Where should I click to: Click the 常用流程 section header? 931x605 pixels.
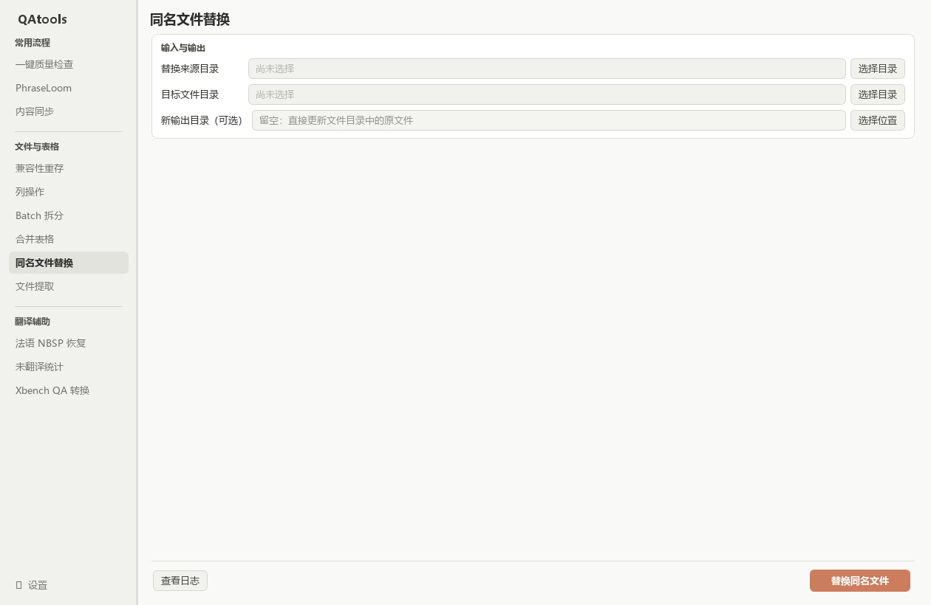click(33, 43)
